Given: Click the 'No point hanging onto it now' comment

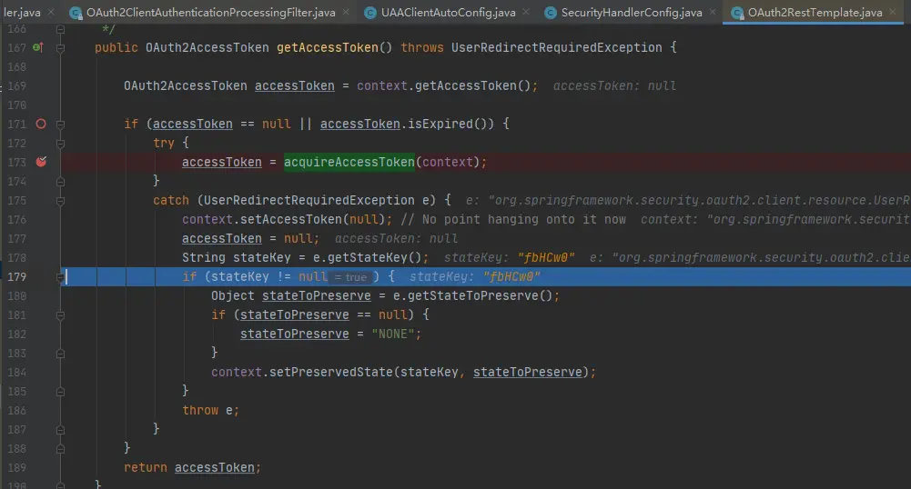Looking at the screenshot, I should tap(513, 219).
